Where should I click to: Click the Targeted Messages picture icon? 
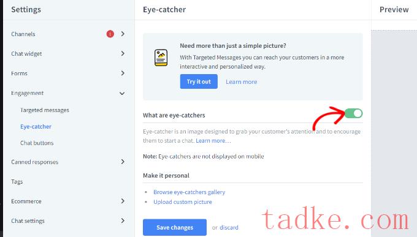tap(161, 58)
